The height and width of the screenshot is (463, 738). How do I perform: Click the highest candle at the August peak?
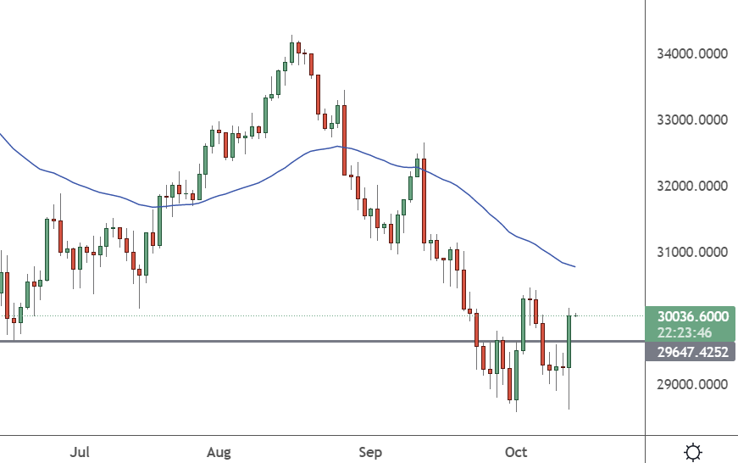pos(291,53)
